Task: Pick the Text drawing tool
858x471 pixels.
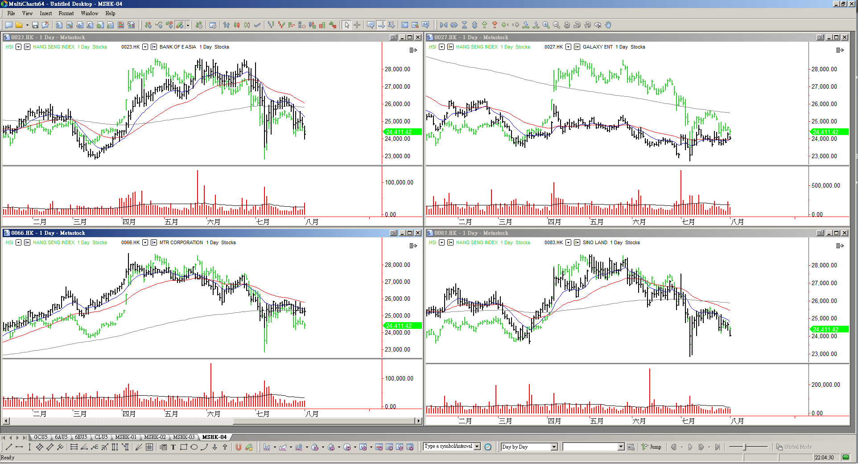Action: tap(173, 447)
